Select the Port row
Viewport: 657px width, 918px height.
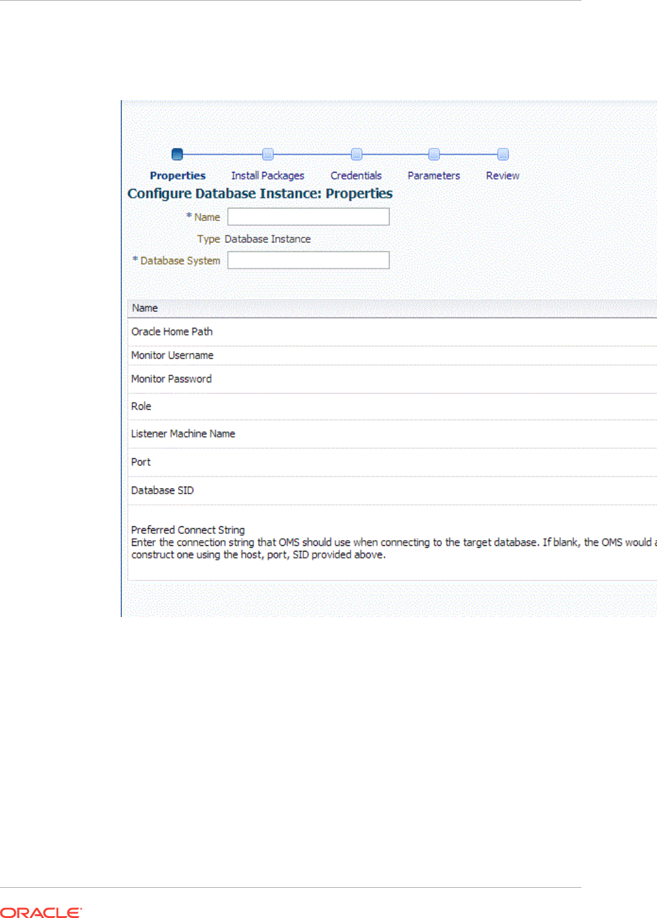tap(392, 462)
